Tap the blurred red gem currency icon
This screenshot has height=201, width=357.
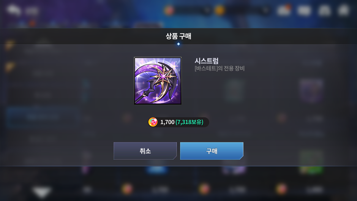pyautogui.click(x=169, y=10)
